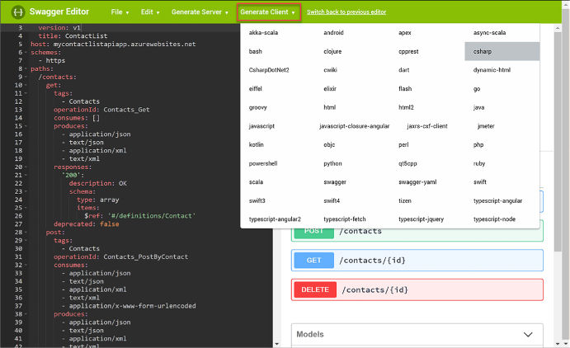570x348 pixels.
Task: Choose tizen client option
Action: tap(404, 200)
